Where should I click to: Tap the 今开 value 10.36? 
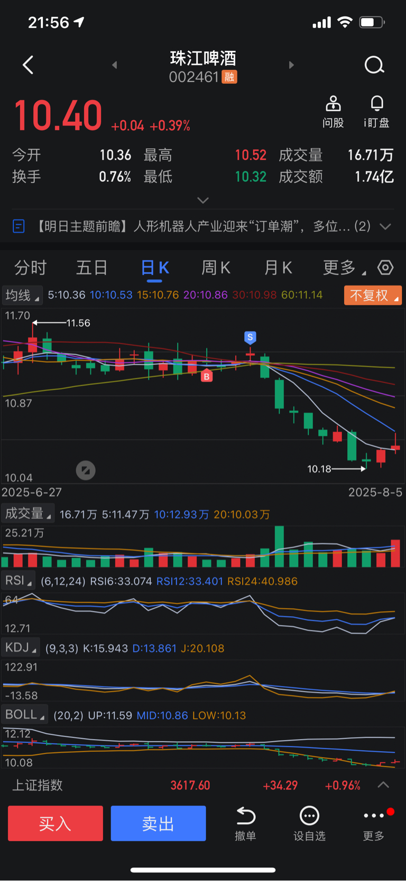click(115, 155)
